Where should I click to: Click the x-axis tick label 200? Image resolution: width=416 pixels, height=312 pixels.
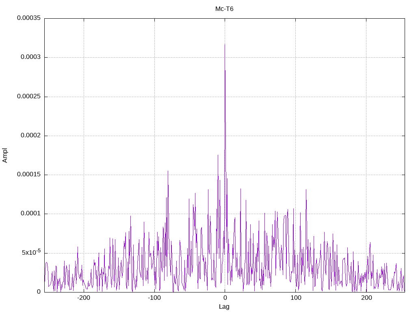point(366,298)
